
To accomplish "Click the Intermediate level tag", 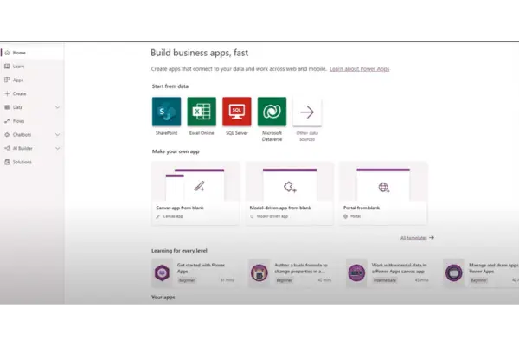I will coord(385,280).
